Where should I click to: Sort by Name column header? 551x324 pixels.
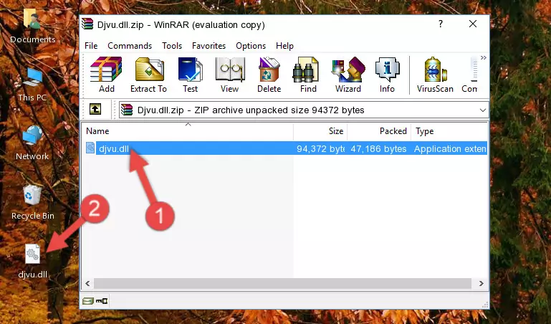(188, 131)
